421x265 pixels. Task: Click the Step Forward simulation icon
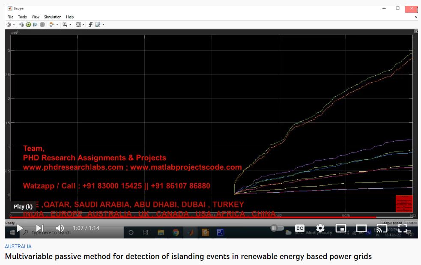(35, 25)
